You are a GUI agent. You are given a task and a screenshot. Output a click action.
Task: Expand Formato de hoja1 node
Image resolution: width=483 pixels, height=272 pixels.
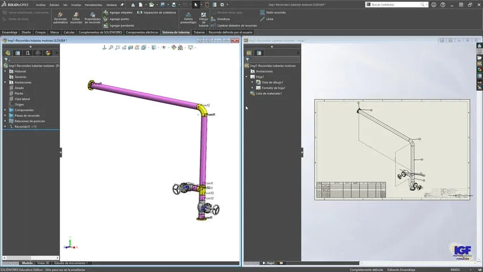[x=253, y=88]
